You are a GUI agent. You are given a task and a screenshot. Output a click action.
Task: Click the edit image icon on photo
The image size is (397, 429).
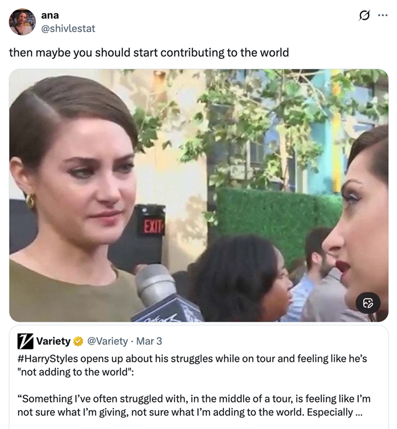click(x=368, y=303)
